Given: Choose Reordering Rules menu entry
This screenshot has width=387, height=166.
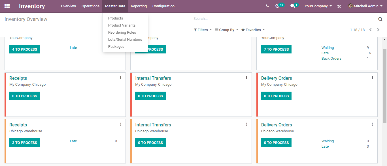Looking at the screenshot, I should click(125, 32).
